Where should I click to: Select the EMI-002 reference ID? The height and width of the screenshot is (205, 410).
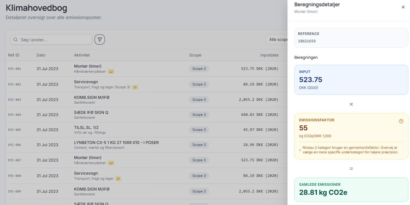pyautogui.click(x=15, y=84)
